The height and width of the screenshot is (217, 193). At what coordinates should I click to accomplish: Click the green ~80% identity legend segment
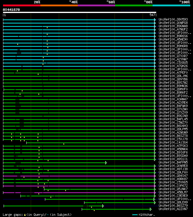134,5
